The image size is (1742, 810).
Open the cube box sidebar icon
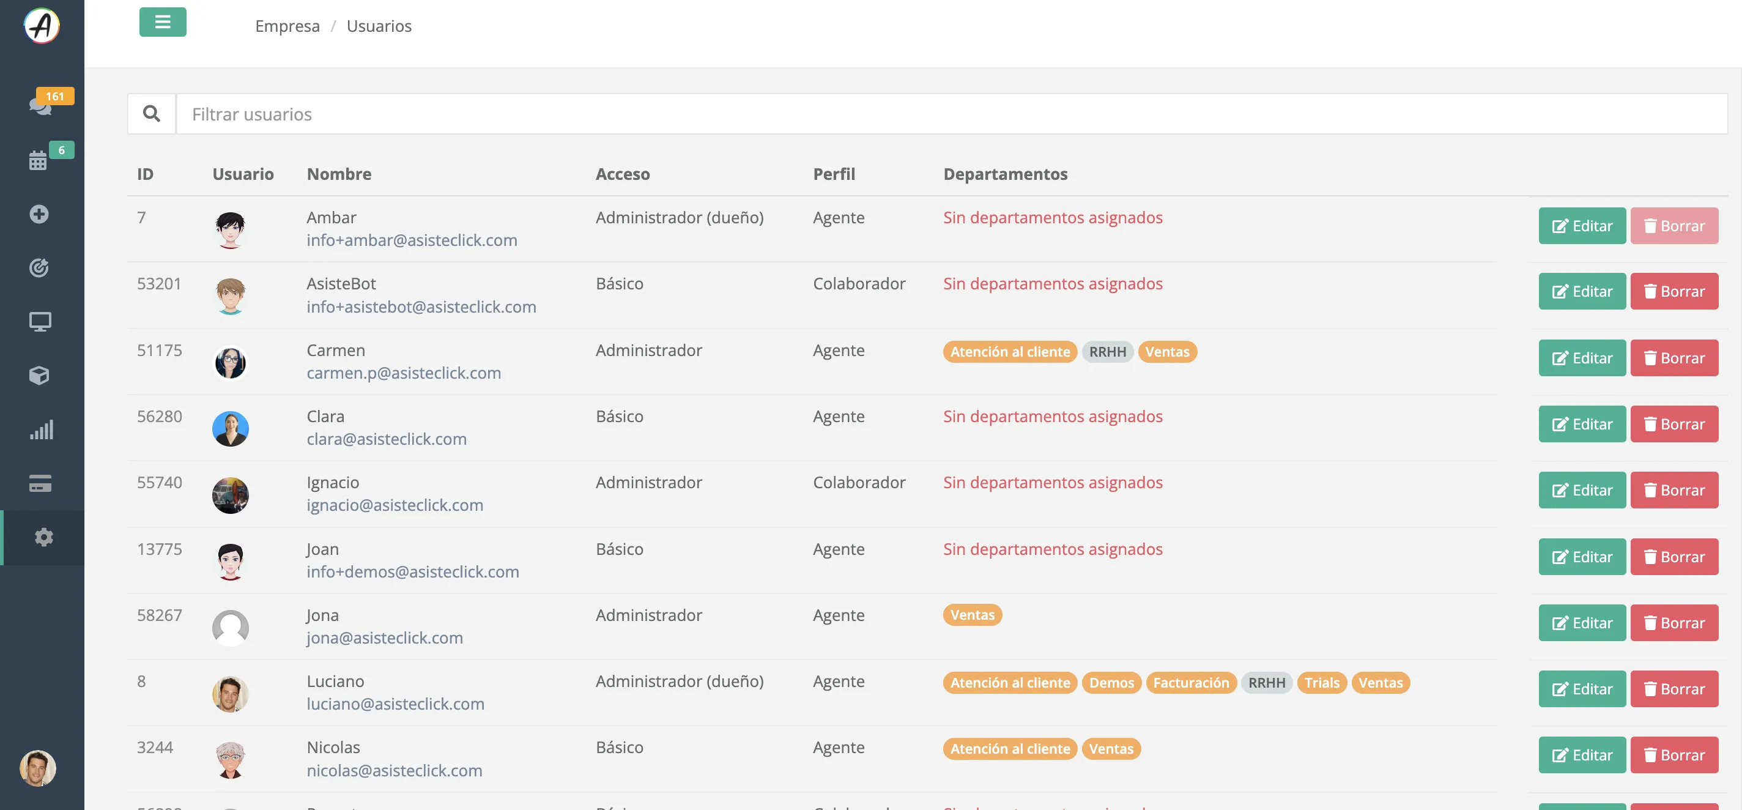39,375
